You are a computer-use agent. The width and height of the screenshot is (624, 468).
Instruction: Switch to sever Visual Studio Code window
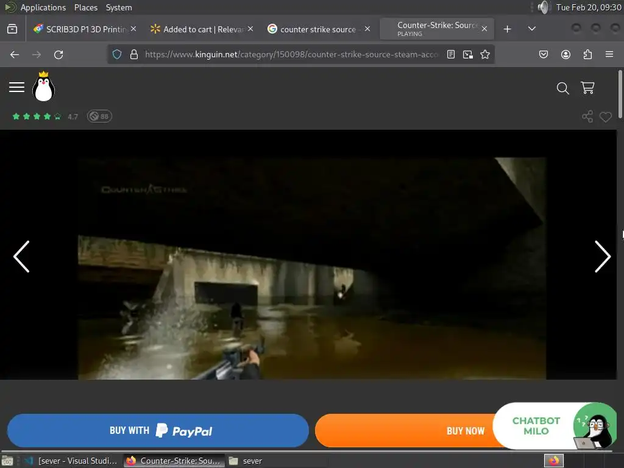[x=71, y=461]
